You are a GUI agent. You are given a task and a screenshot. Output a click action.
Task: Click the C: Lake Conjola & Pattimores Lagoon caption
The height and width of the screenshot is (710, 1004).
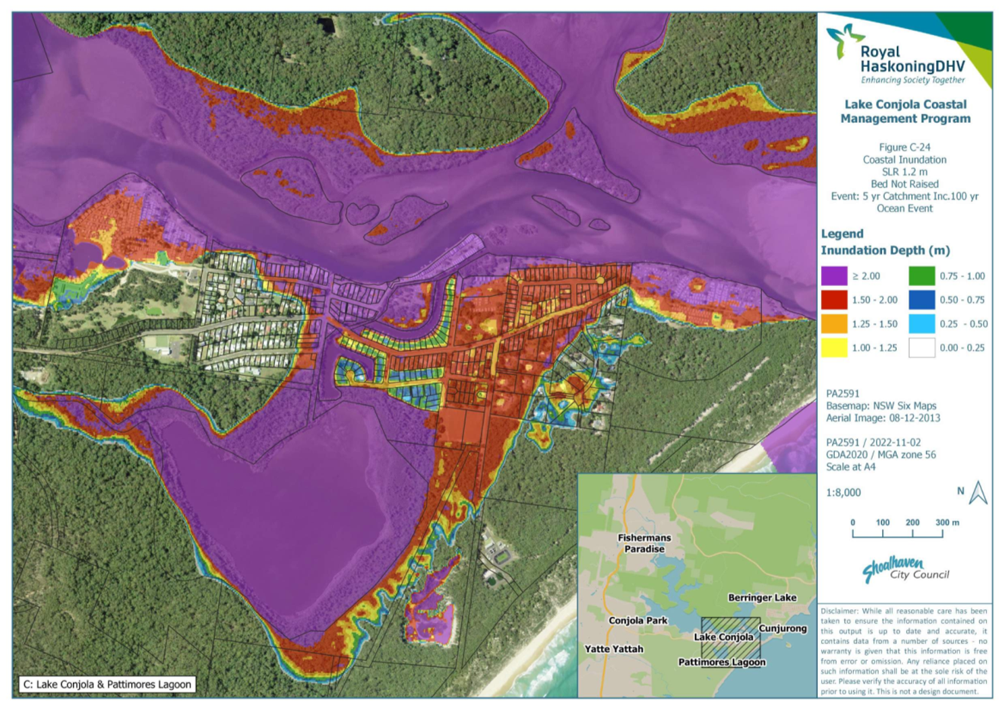click(107, 684)
